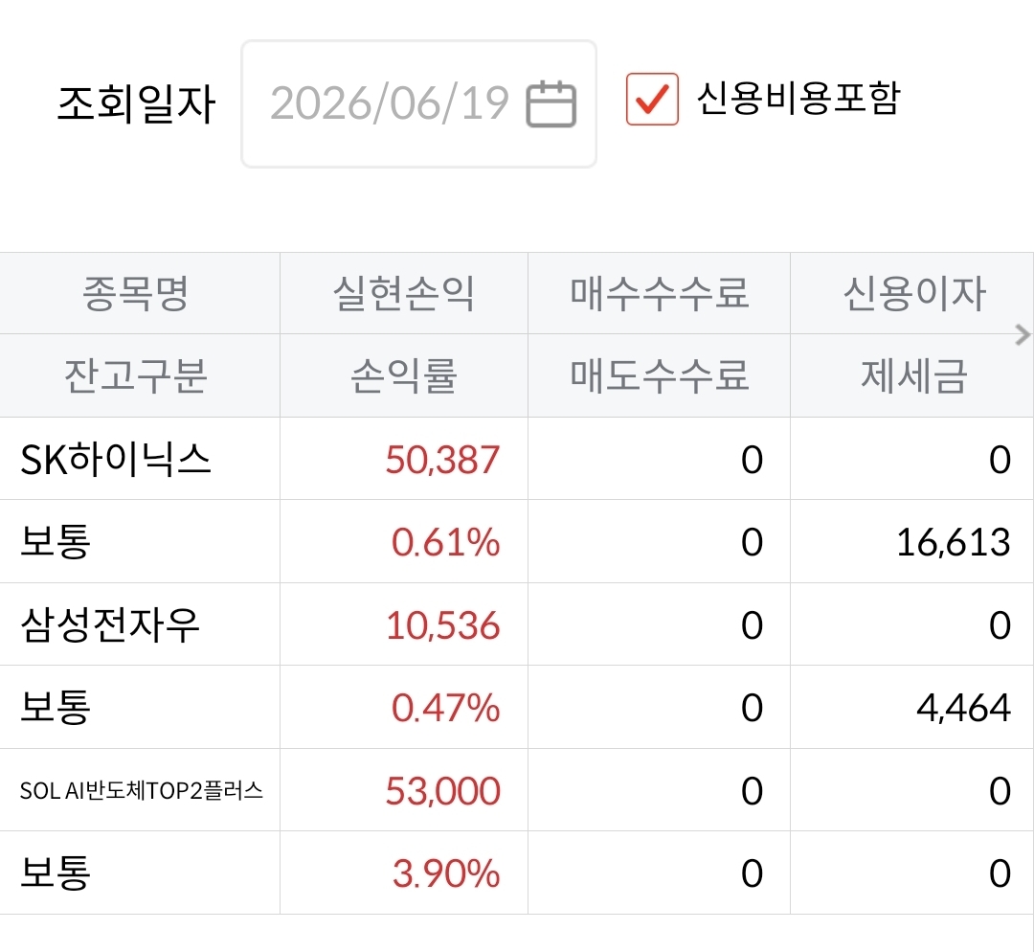Image resolution: width=1034 pixels, height=952 pixels.
Task: Uncheck the 신용비용포함 checkbox
Action: (652, 99)
